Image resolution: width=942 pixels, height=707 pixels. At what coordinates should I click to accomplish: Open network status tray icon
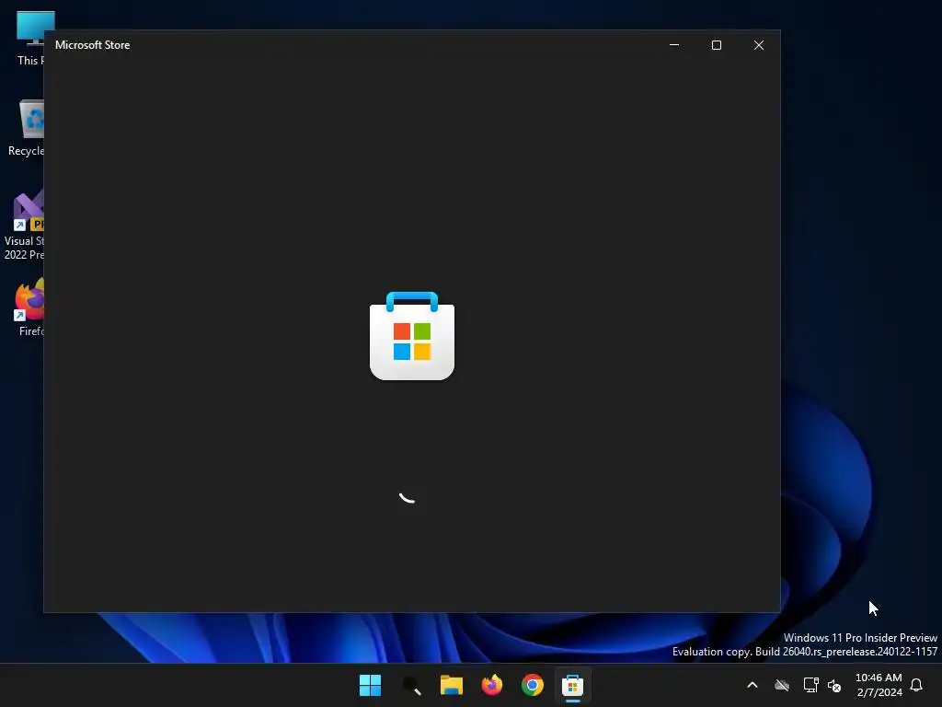coord(811,685)
